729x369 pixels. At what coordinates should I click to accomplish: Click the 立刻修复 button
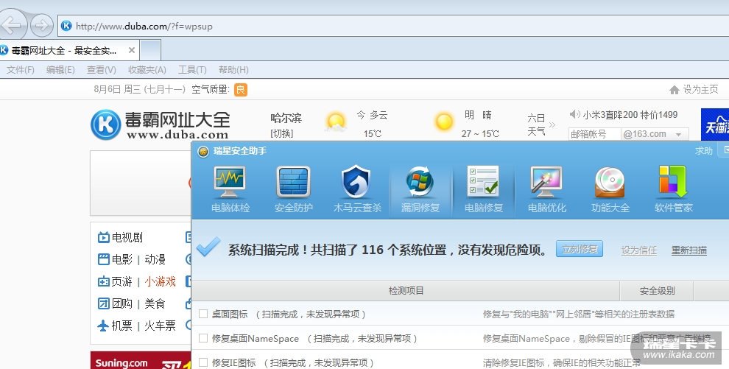580,249
